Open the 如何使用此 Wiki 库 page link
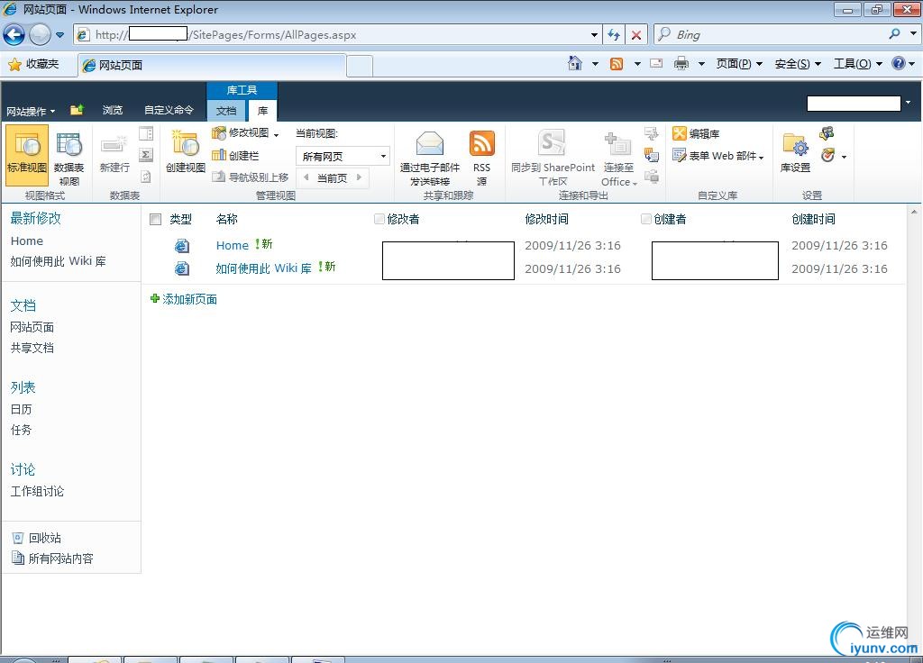 tap(264, 268)
